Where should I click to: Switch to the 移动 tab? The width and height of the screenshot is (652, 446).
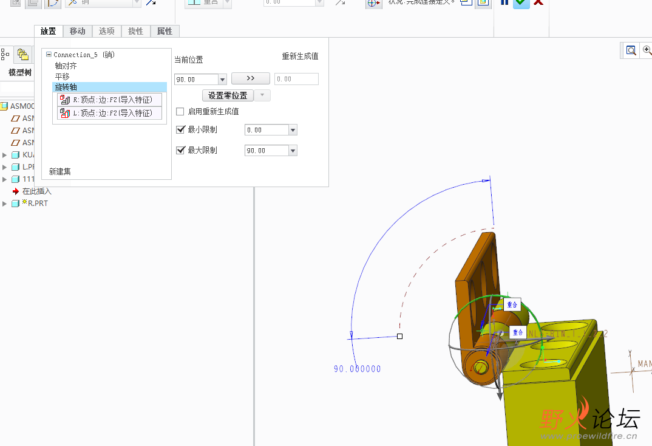tap(77, 31)
